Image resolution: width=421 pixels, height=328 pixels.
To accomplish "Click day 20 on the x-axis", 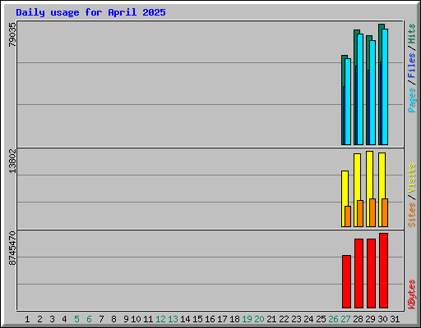I will (x=259, y=319).
